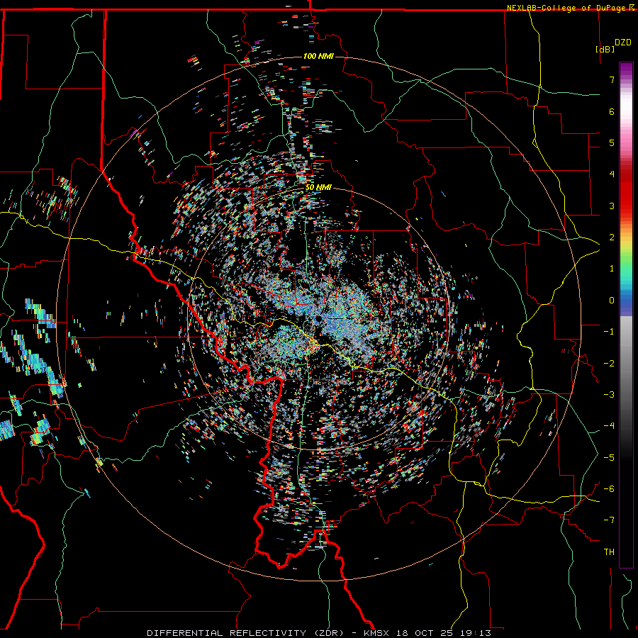Viewport: 638px width, 638px height.
Task: Click the DZD product label above the color scale
Action: (x=623, y=43)
